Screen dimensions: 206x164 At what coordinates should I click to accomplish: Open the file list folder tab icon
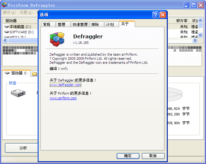pyautogui.click(x=35, y=73)
